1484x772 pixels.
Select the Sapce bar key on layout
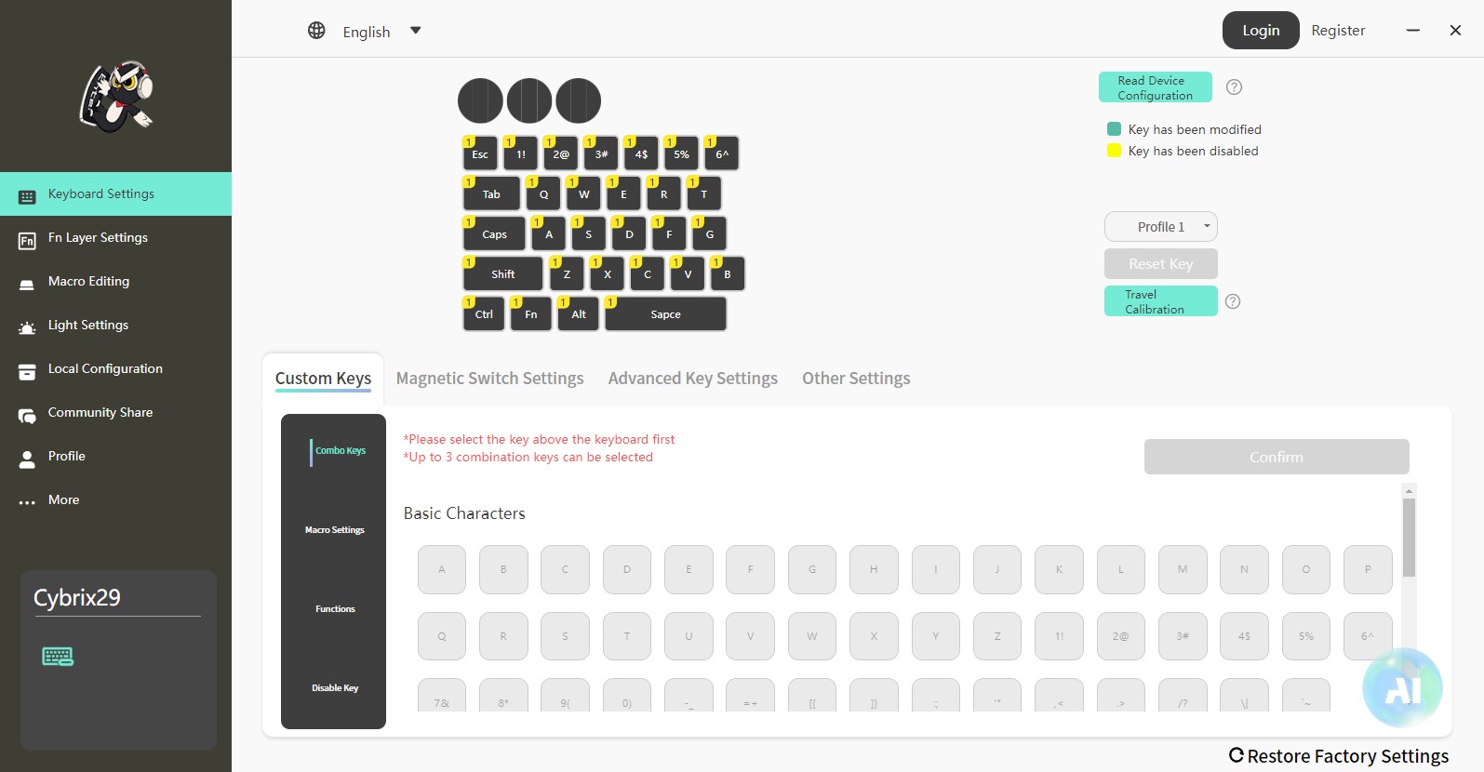point(665,314)
